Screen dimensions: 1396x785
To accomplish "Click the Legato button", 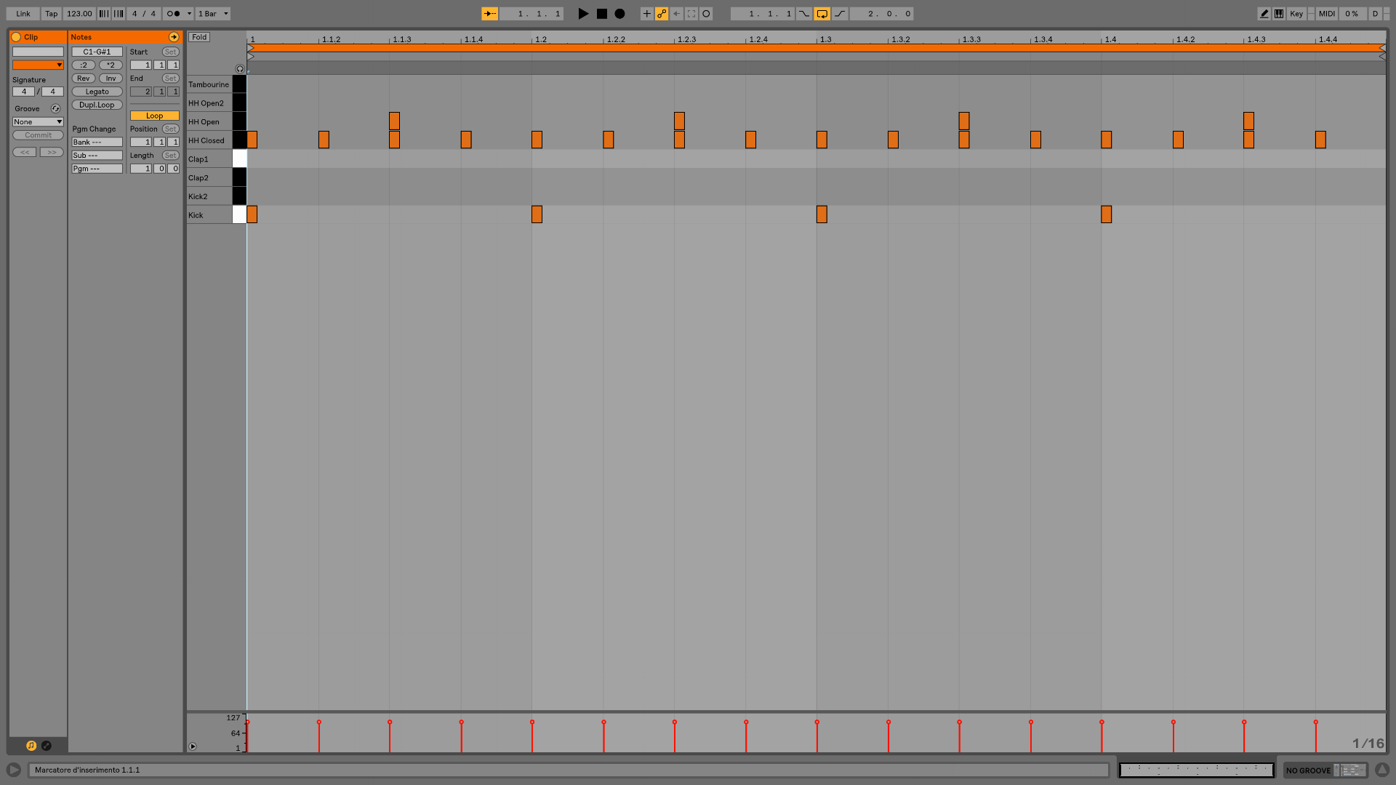I will [97, 92].
